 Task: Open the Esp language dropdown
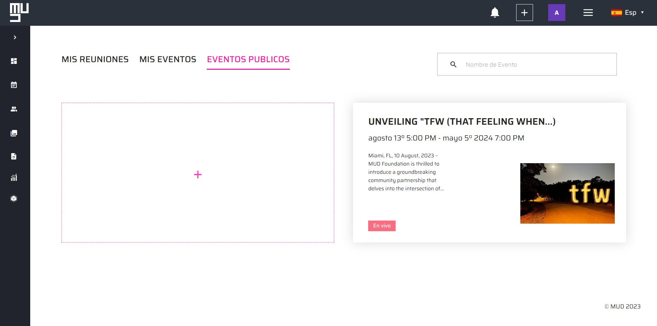[627, 13]
